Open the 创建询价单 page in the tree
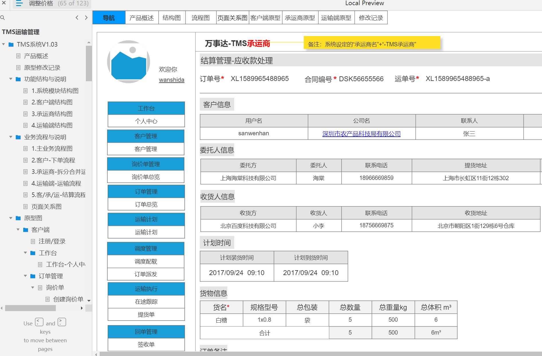The width and height of the screenshot is (542, 356). tap(68, 299)
